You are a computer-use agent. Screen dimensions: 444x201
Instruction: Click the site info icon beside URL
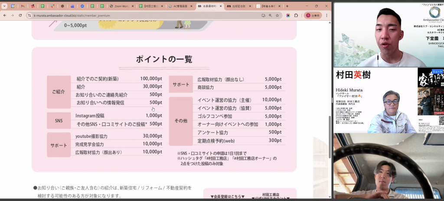click(29, 15)
